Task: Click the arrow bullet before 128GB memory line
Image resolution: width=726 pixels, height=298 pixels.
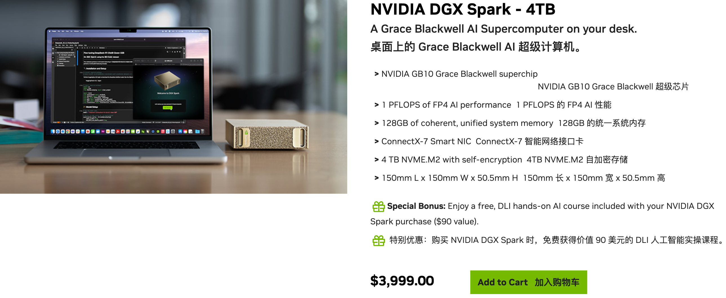Action: coord(376,123)
